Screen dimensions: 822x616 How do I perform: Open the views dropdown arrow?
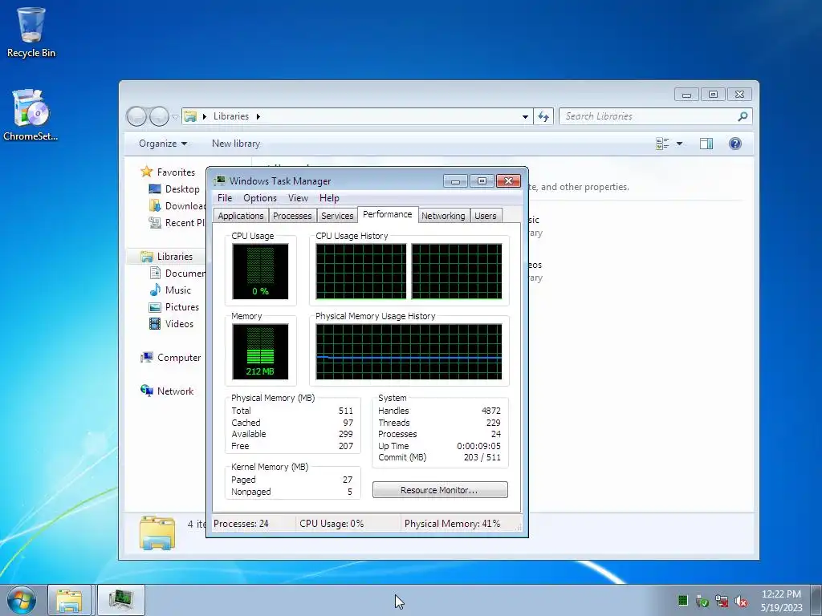679,144
